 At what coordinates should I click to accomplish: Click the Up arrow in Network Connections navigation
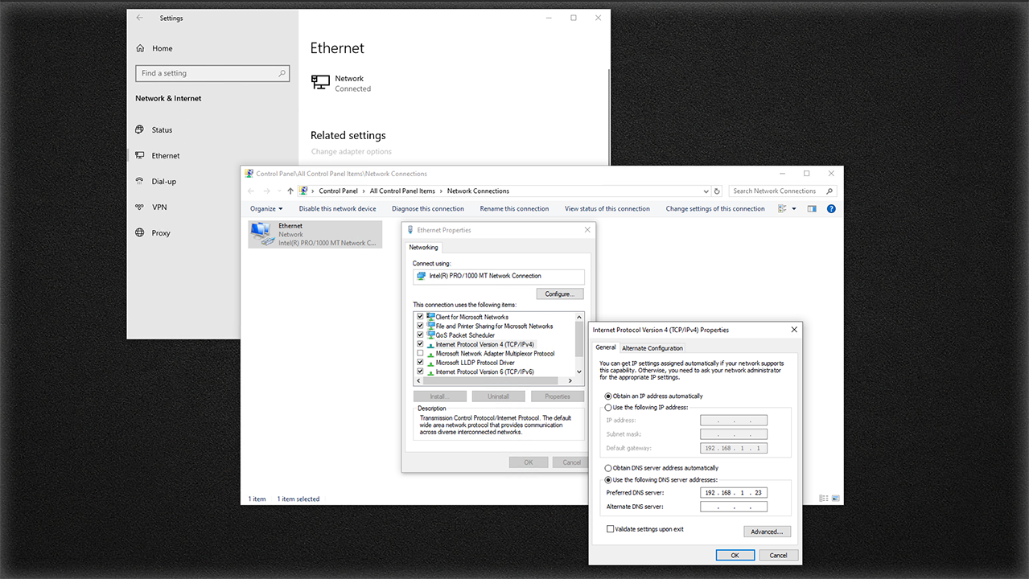pos(290,191)
